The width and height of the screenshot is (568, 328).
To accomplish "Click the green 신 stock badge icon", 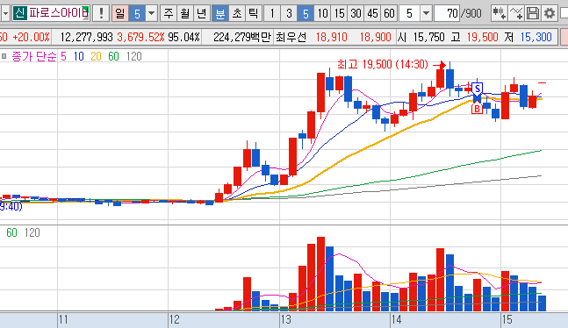I will [20, 14].
